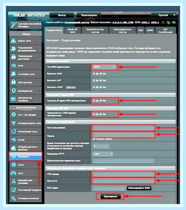Switch to the NAT Passthrough tab
This screenshot has height=210, width=186.
(166, 31)
